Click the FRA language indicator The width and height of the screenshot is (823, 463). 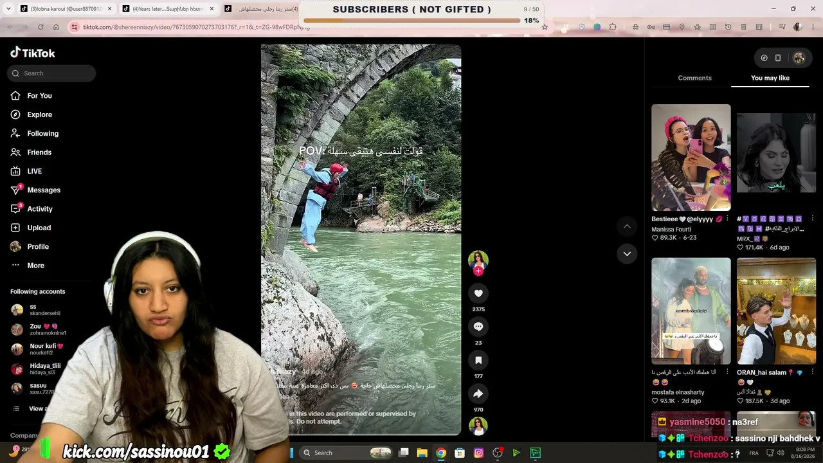coord(754,453)
